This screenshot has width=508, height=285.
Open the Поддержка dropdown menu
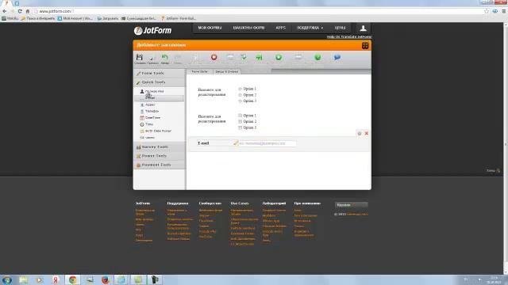tap(310, 28)
